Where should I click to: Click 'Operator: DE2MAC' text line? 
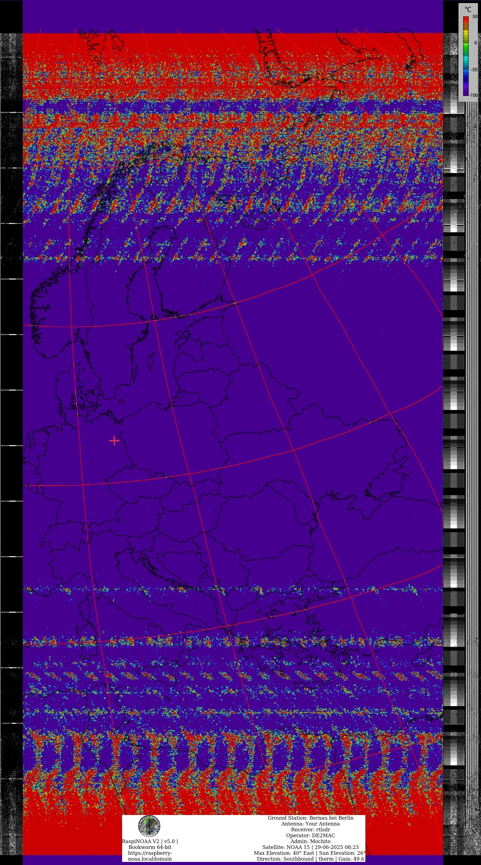310,835
